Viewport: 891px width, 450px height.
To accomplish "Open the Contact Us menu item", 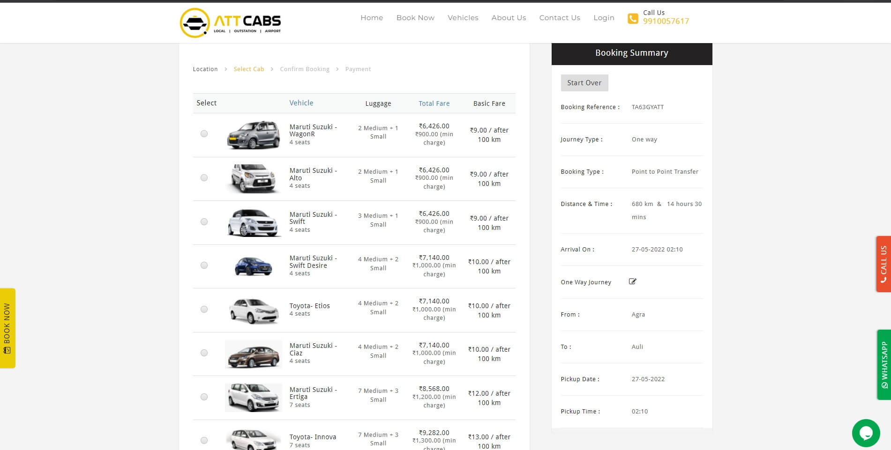I will pyautogui.click(x=560, y=18).
